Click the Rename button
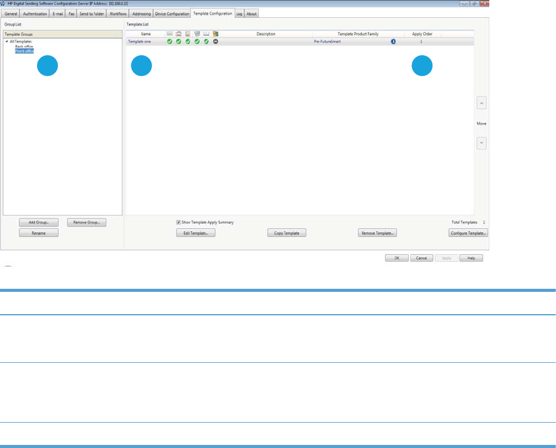 coord(39,233)
